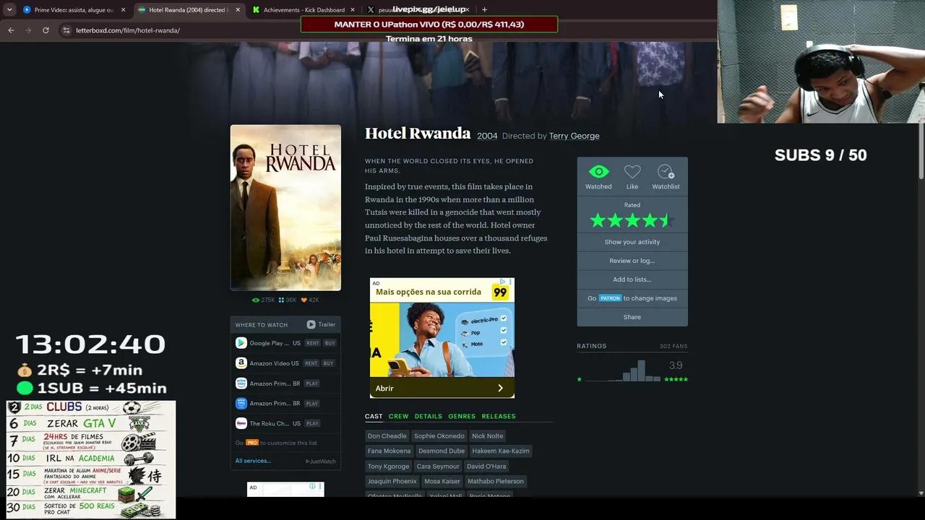Open Review or log…
Viewport: 925px width, 520px height.
tap(632, 261)
